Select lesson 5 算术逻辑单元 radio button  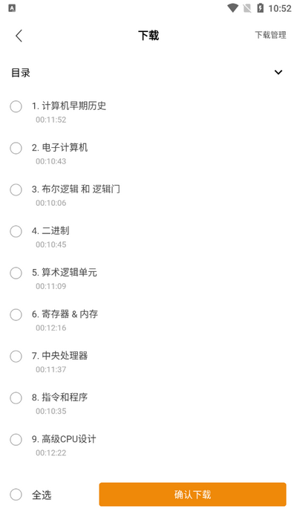[16, 273]
